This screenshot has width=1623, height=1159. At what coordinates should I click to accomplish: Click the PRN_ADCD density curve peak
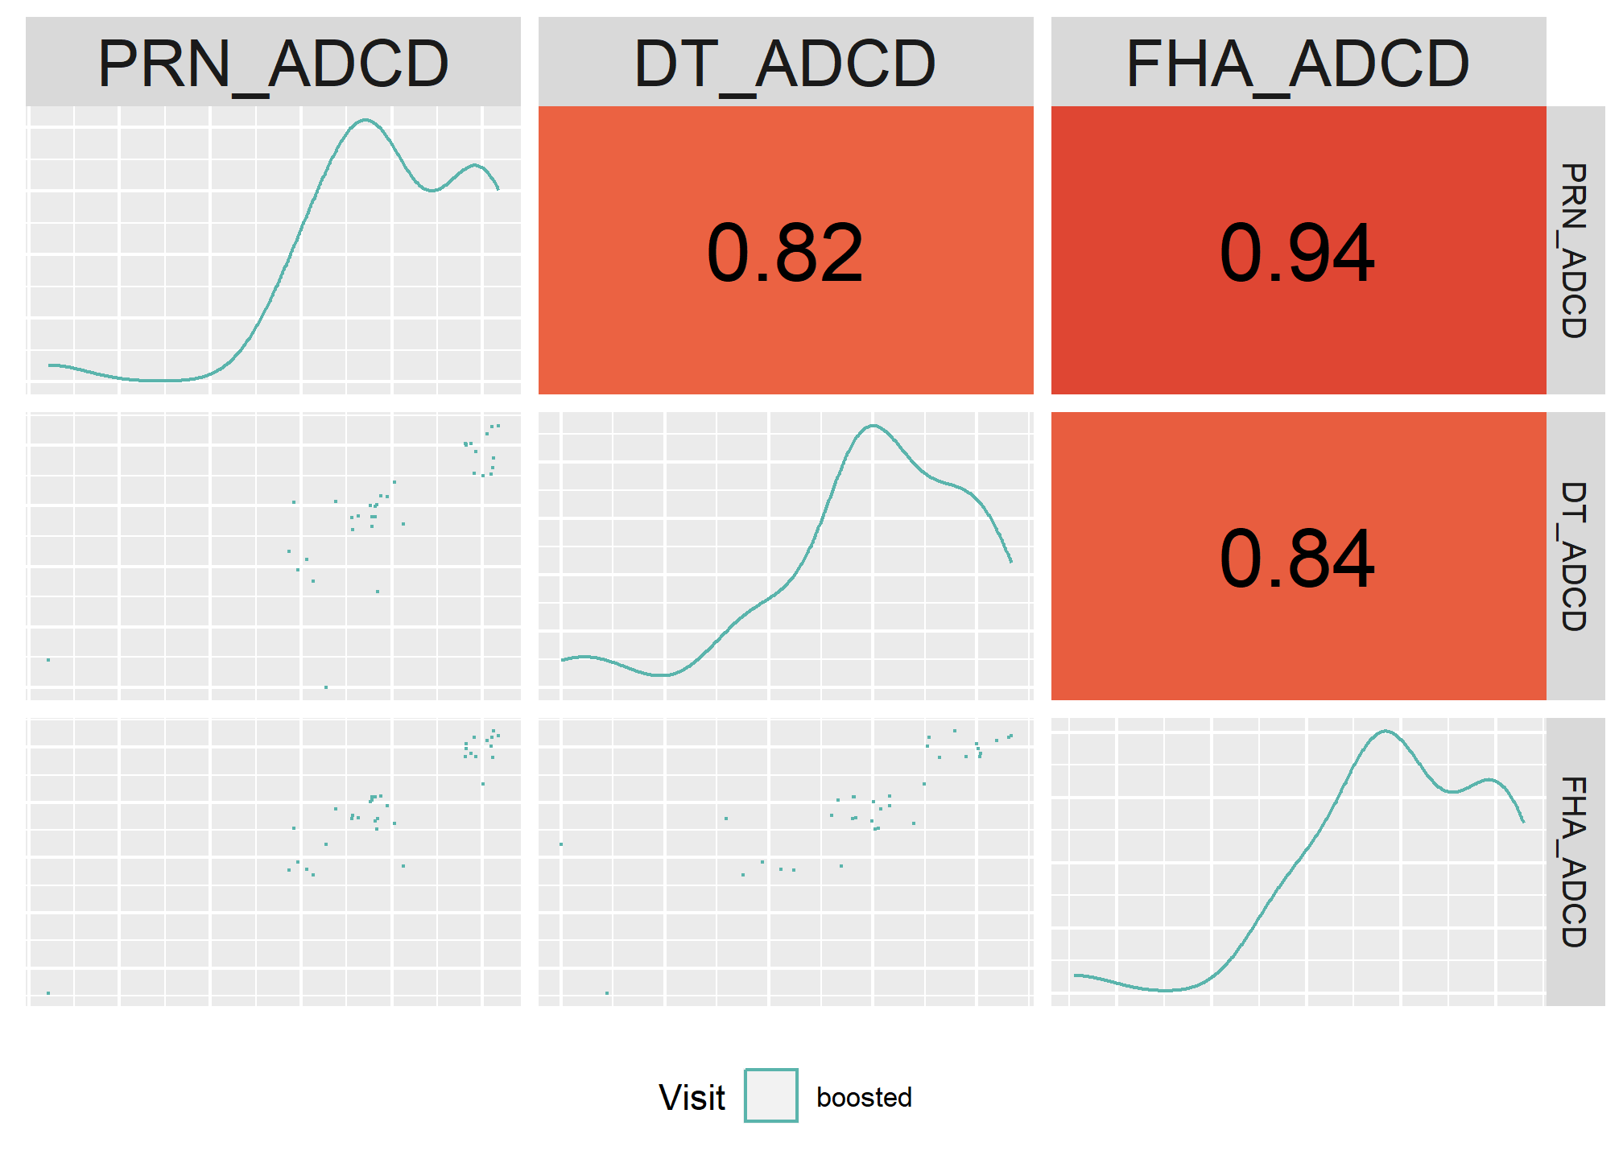pyautogui.click(x=365, y=120)
